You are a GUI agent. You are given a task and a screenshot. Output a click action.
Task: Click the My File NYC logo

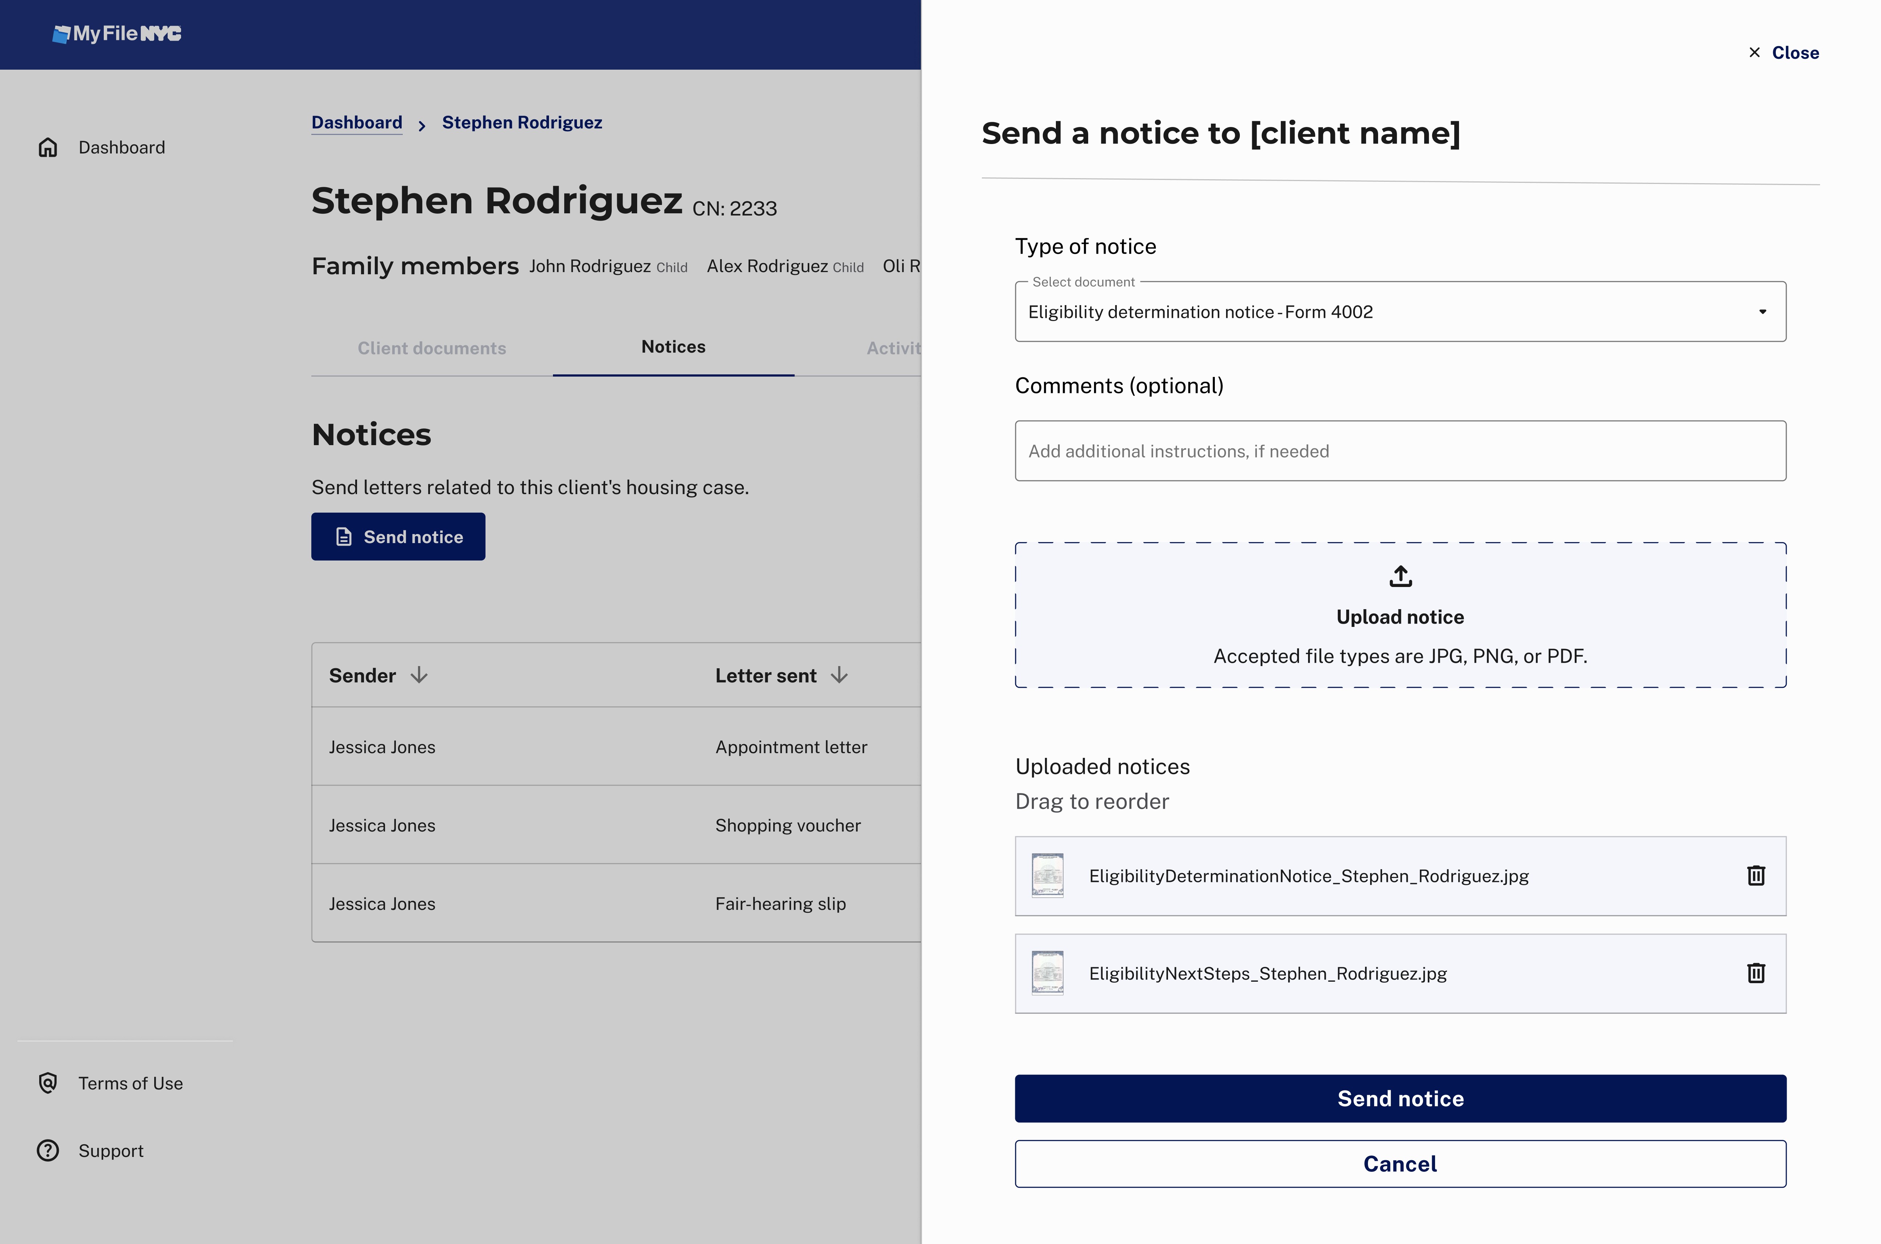pos(116,33)
